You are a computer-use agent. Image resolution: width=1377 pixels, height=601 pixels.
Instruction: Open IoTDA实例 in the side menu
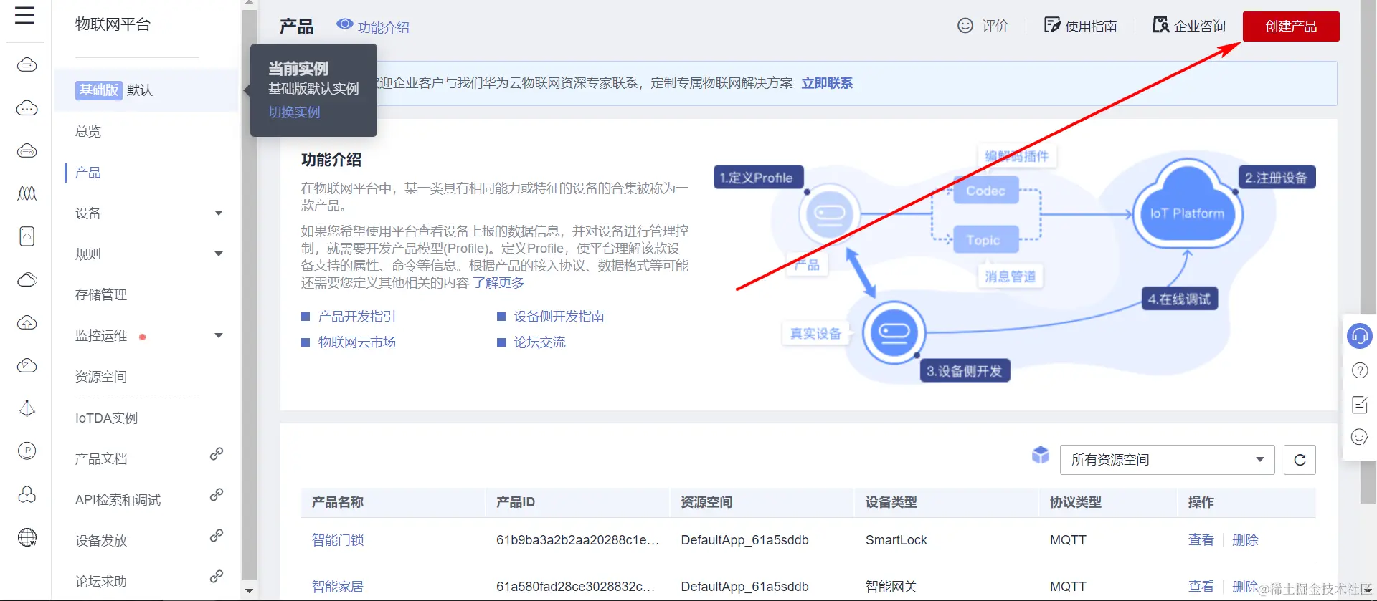pyautogui.click(x=106, y=418)
